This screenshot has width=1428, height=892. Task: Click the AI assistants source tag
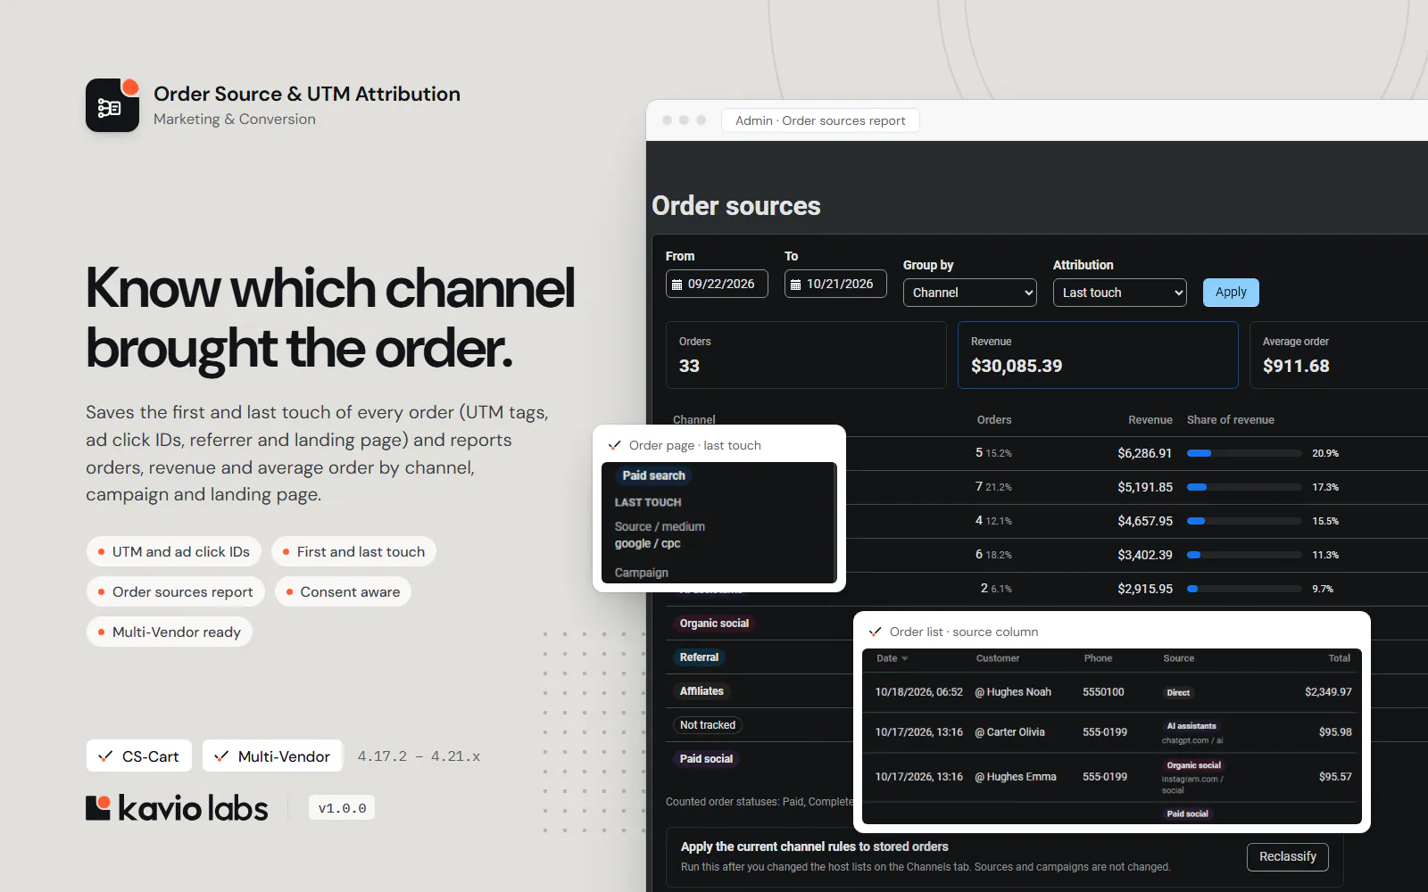click(1191, 726)
